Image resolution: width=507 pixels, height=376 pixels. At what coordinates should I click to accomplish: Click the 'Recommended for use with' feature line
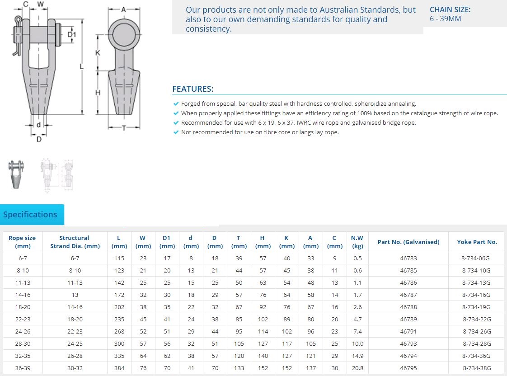point(298,123)
